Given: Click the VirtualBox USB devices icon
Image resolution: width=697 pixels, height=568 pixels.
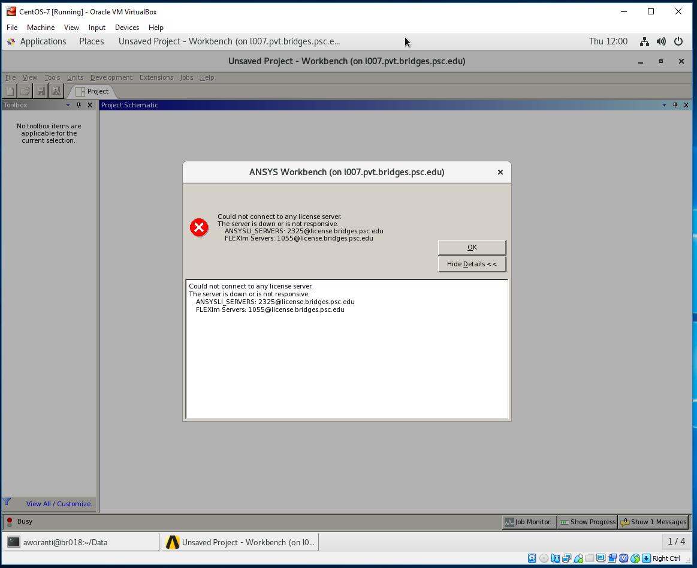Looking at the screenshot, I should (578, 558).
